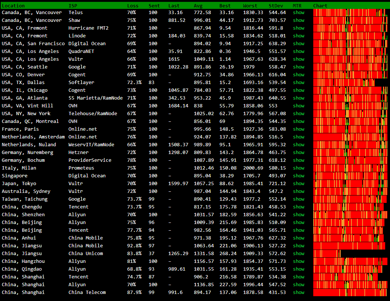Screen dimensions: 390x301
Task: Open 'show' link in Fremont Linode row
Action: tap(298, 36)
